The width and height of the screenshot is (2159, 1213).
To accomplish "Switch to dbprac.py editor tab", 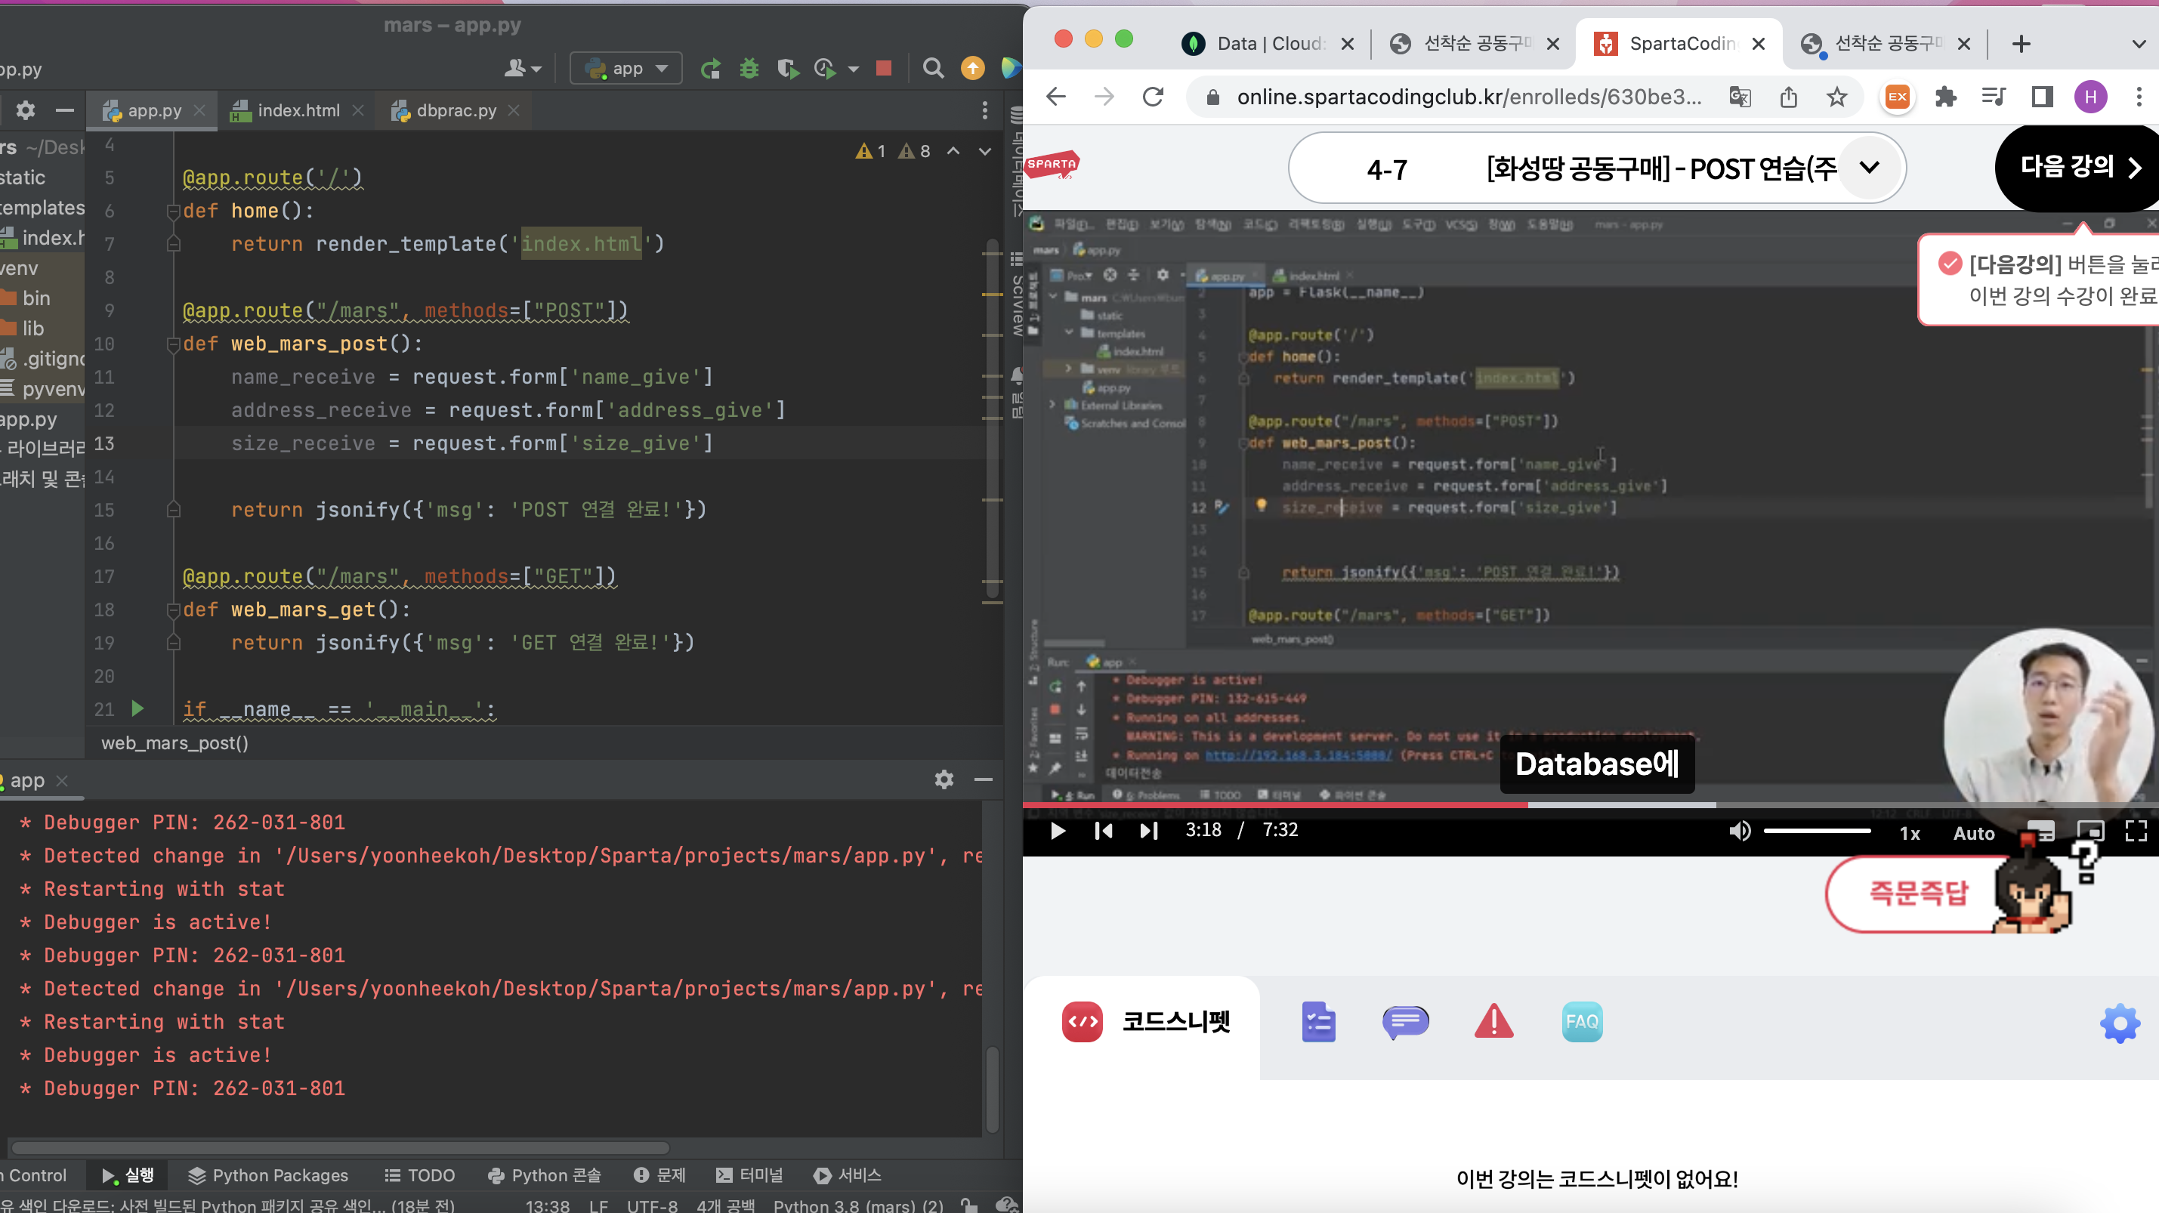I will 456,110.
